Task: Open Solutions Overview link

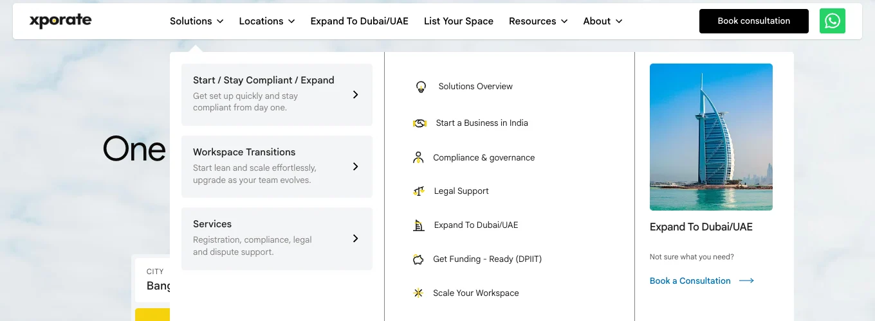Action: tap(475, 87)
